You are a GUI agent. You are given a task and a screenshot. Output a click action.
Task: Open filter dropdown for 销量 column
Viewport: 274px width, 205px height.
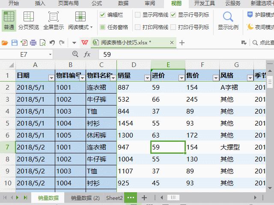tap(147, 78)
